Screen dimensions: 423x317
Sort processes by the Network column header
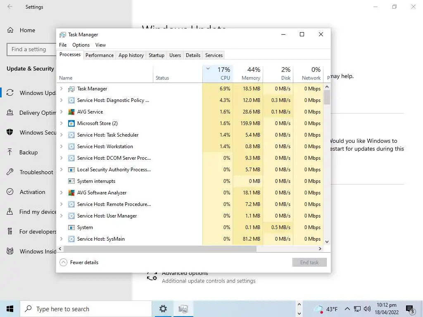pyautogui.click(x=308, y=73)
